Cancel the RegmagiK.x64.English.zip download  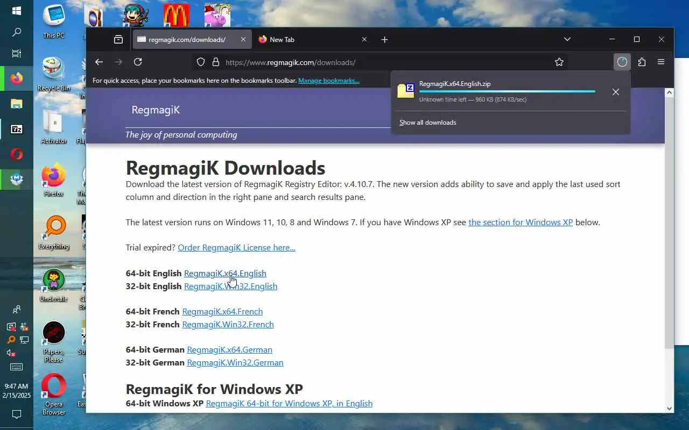616,92
